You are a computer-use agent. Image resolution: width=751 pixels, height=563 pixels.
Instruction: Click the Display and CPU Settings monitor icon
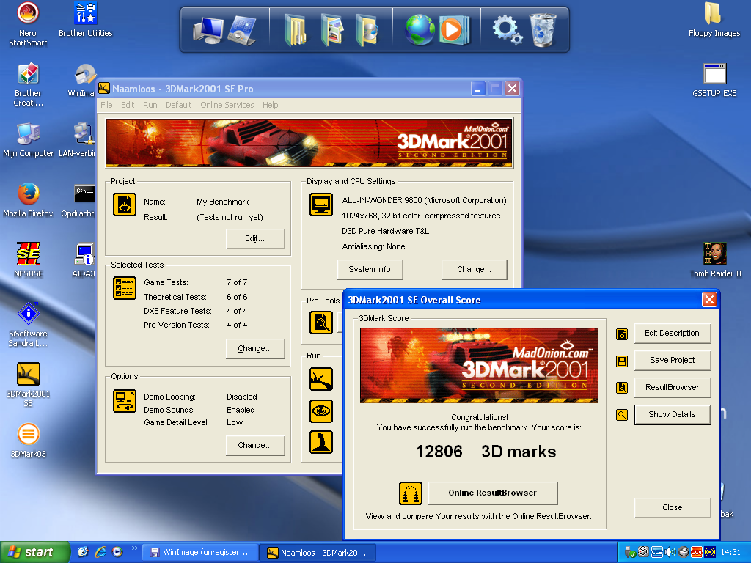(x=321, y=205)
